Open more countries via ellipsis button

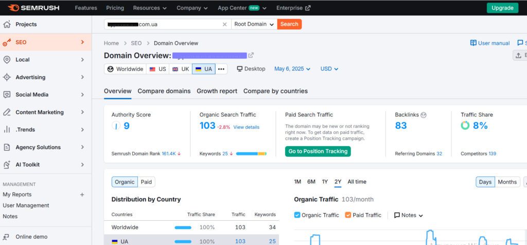[x=221, y=69]
